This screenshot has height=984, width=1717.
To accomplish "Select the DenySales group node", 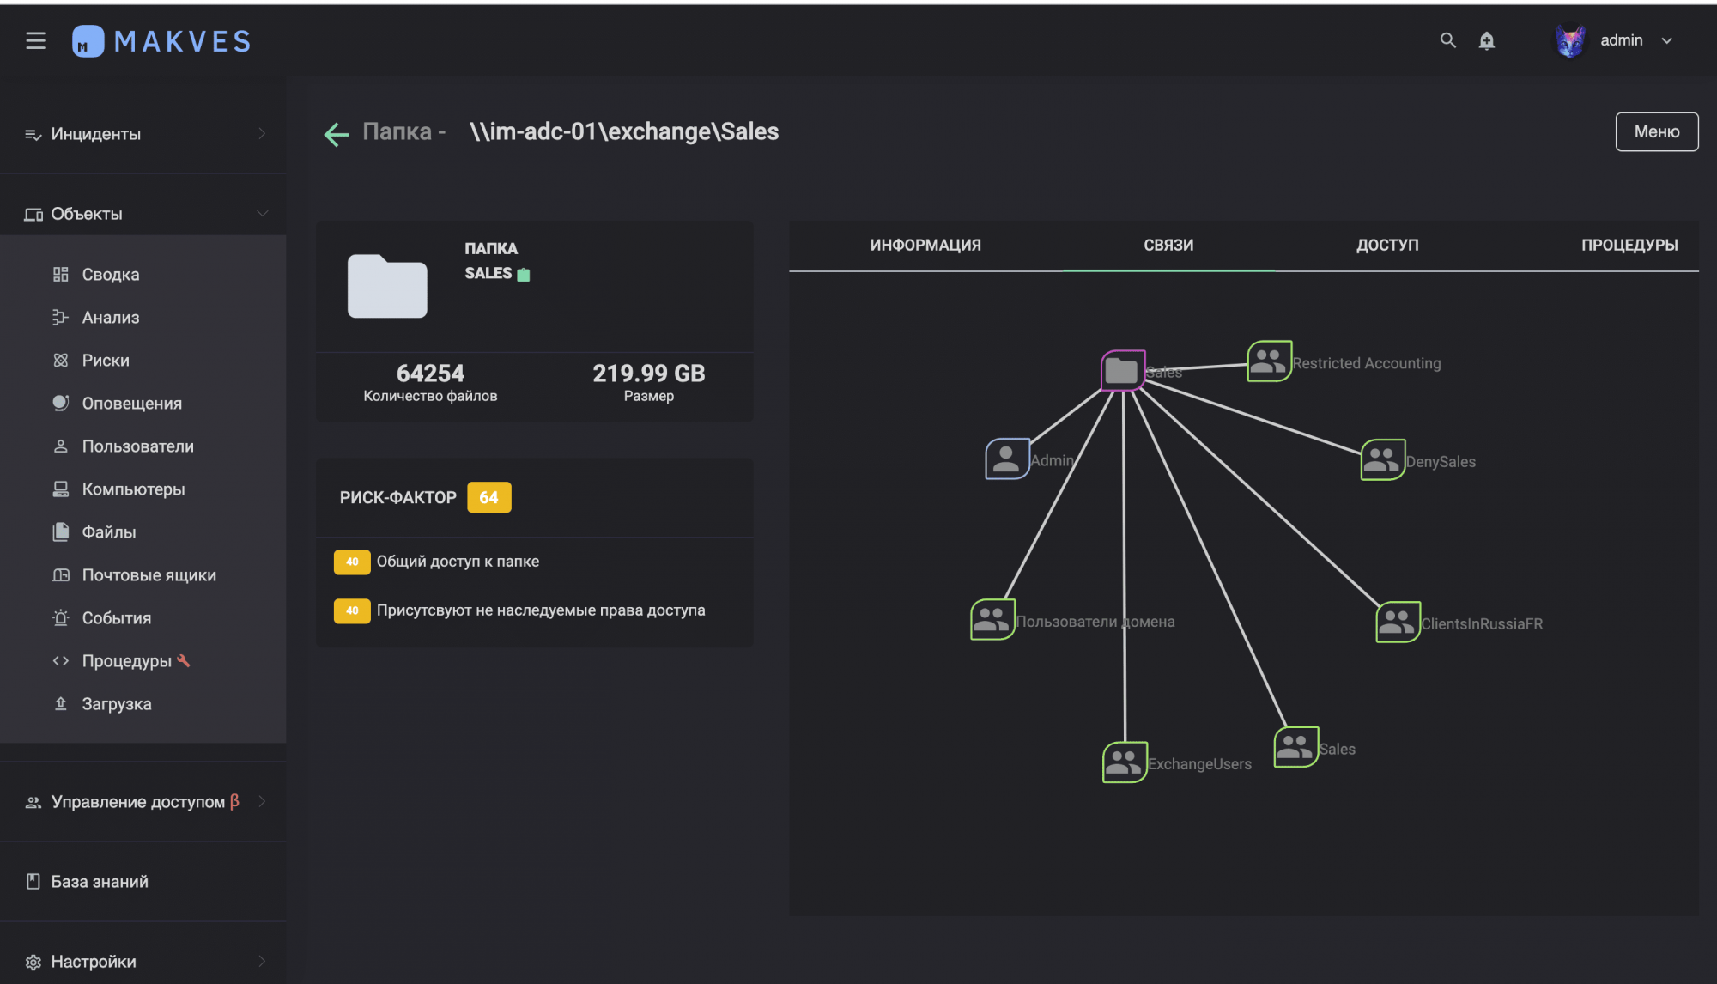I will 1382,460.
